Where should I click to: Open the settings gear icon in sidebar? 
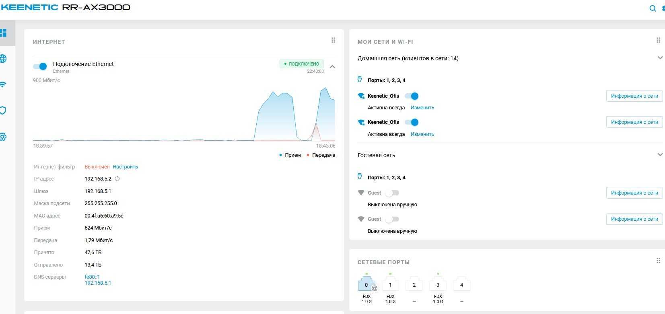coord(3,137)
